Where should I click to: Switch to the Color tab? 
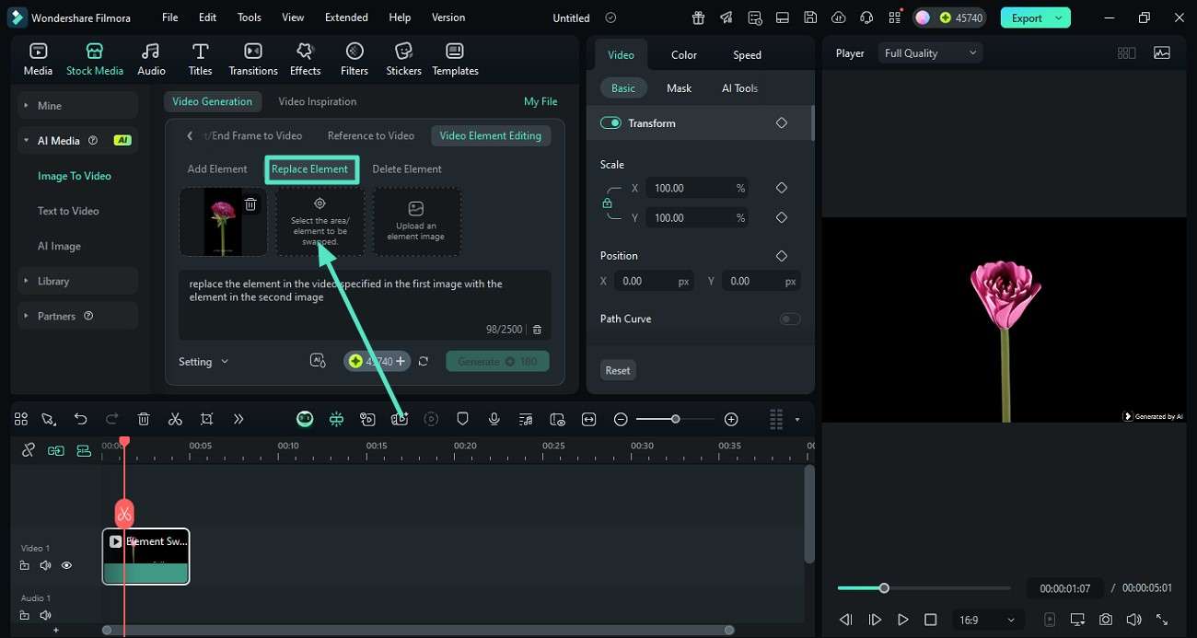[684, 55]
